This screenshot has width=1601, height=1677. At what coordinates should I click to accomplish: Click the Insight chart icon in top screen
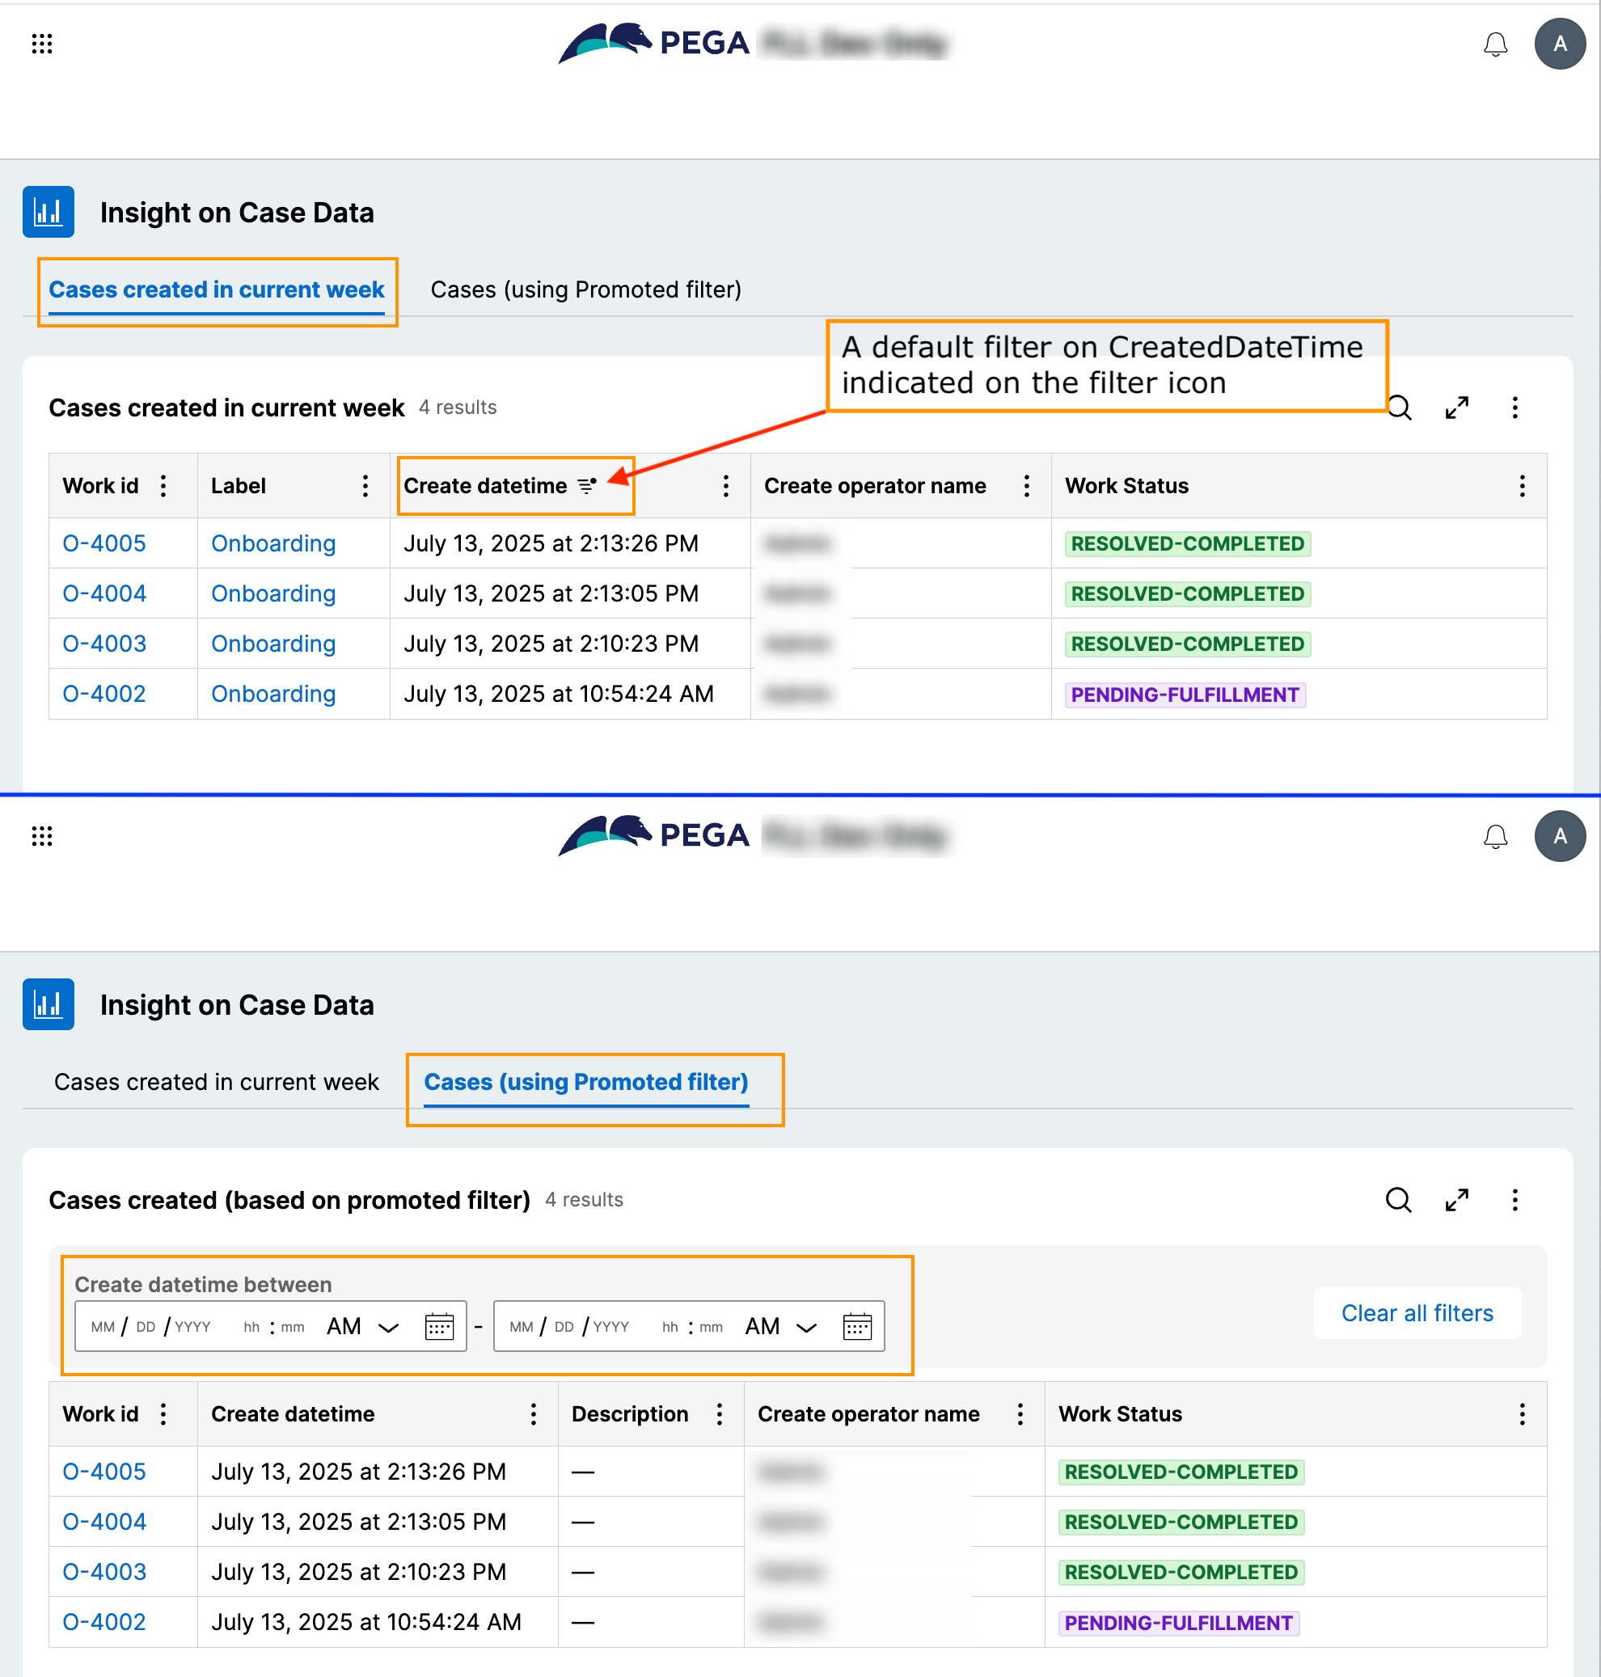pos(48,212)
